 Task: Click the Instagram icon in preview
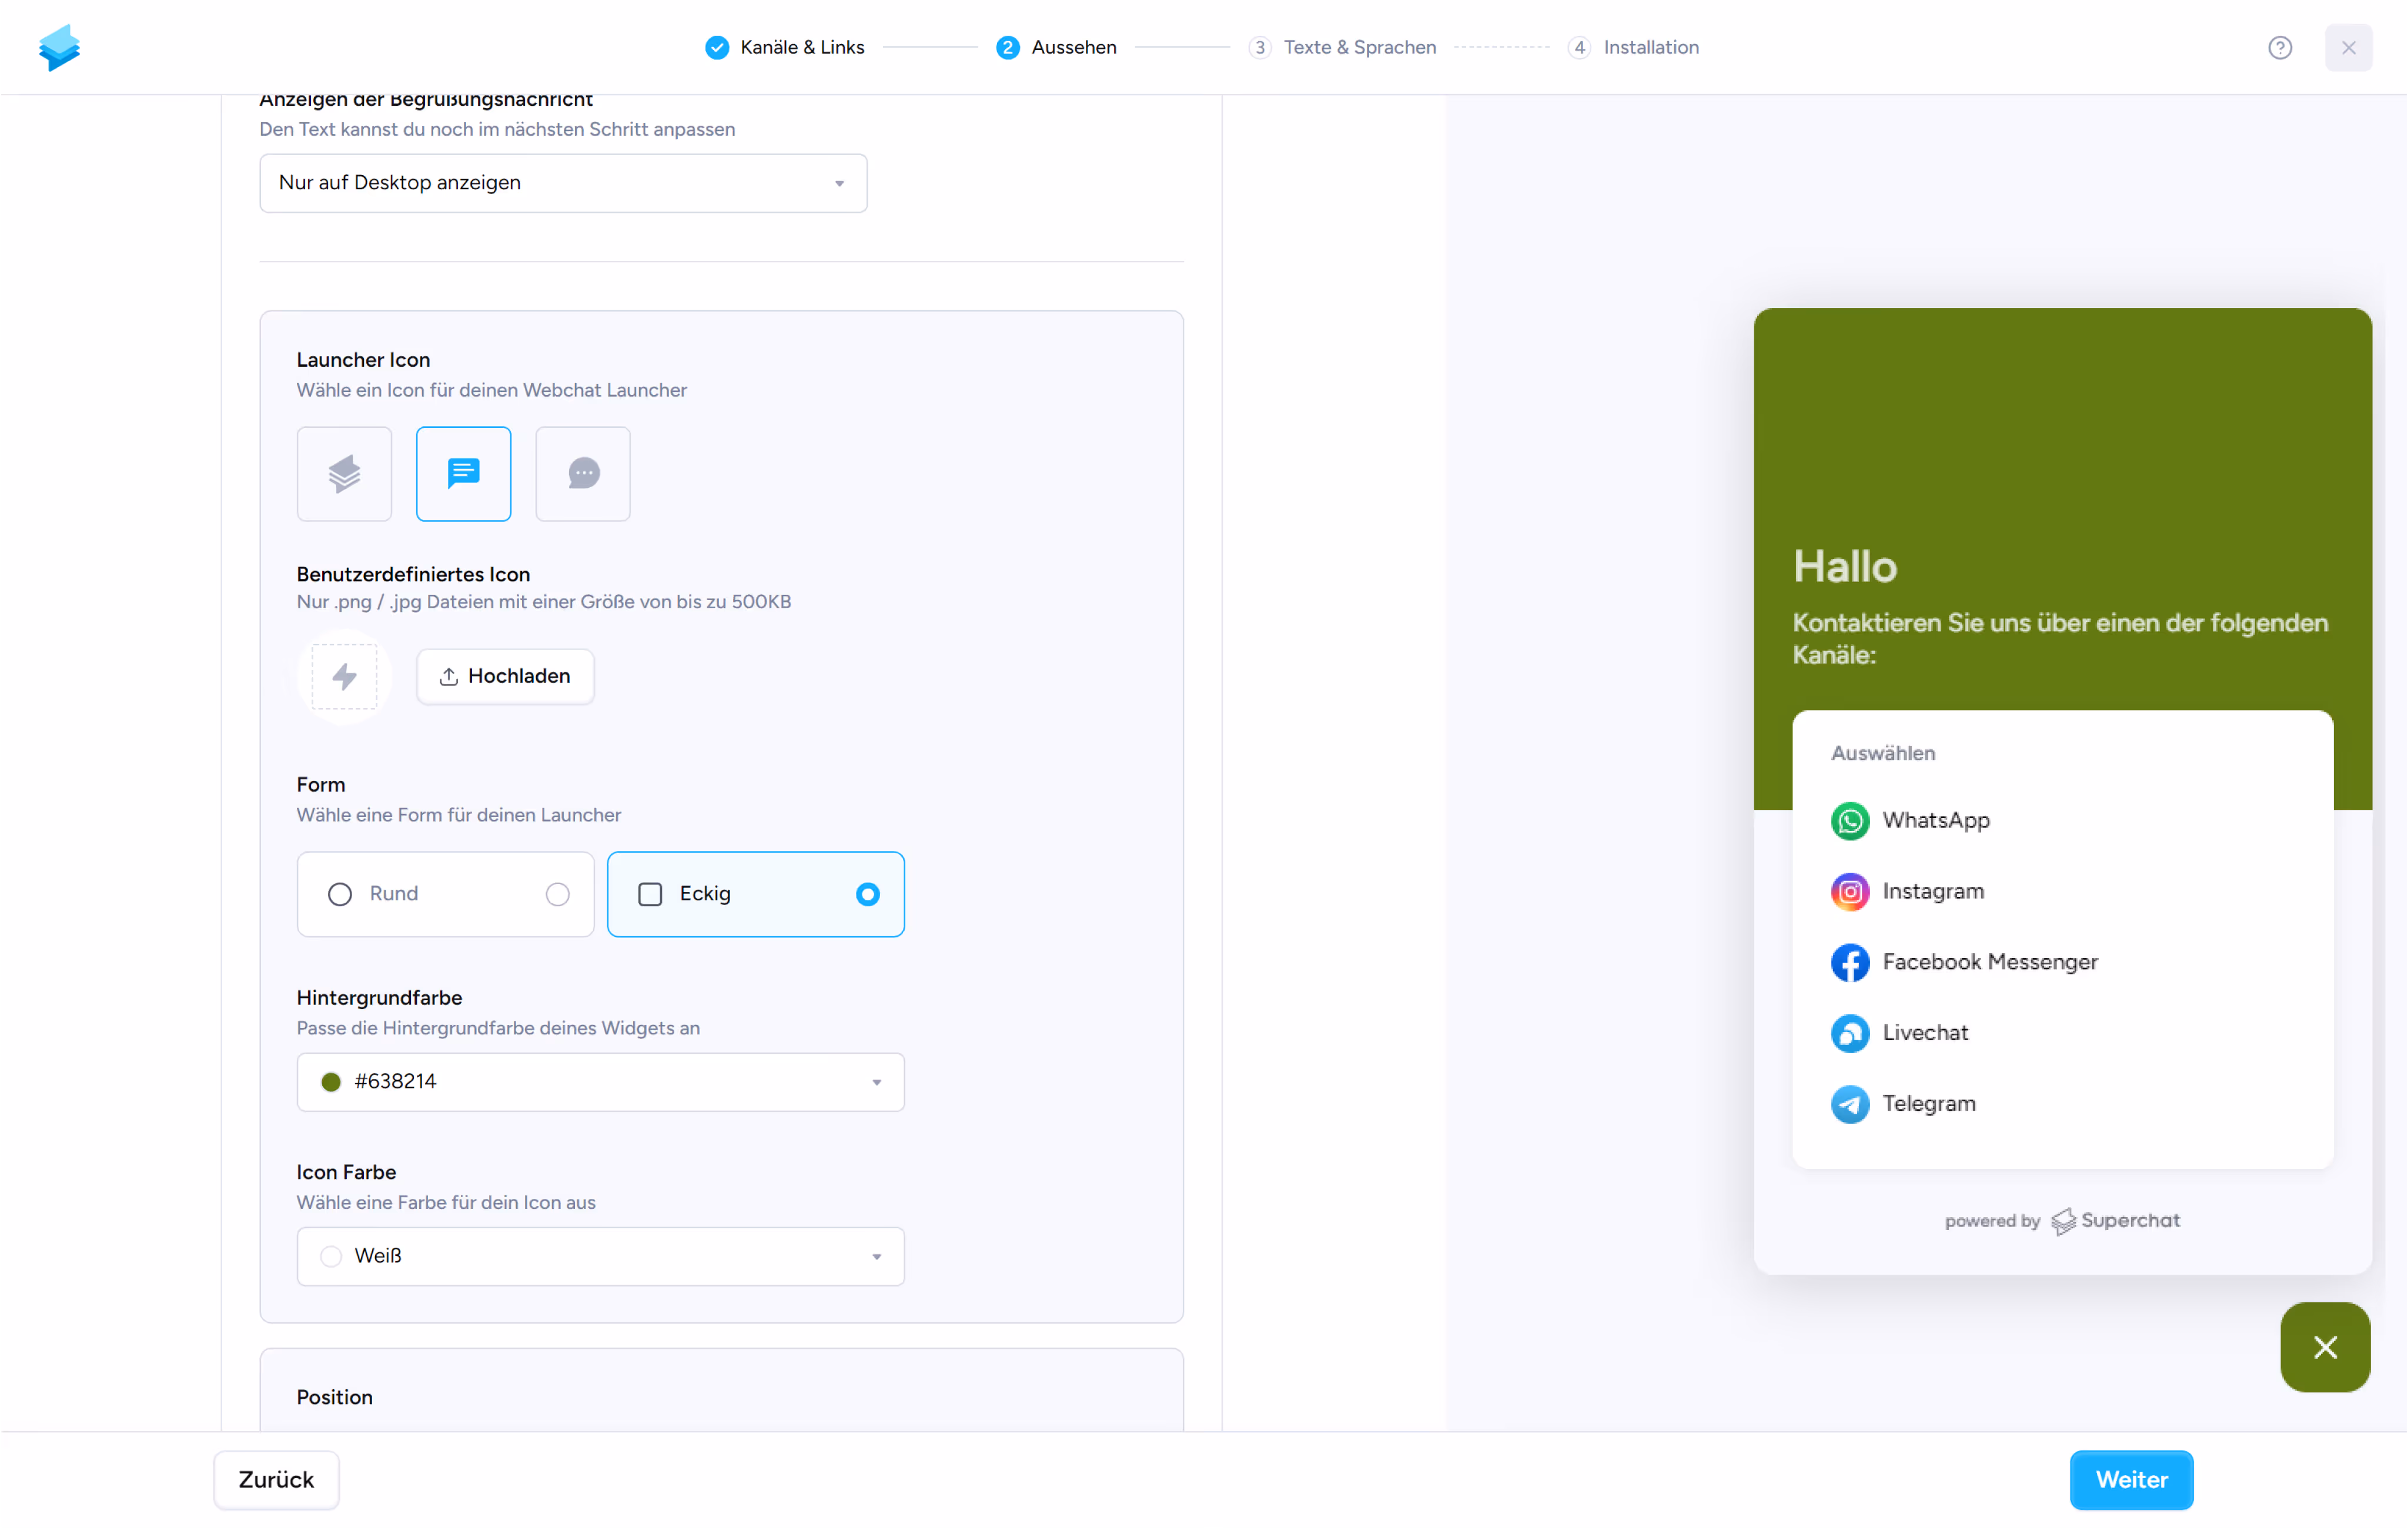pyautogui.click(x=1849, y=892)
